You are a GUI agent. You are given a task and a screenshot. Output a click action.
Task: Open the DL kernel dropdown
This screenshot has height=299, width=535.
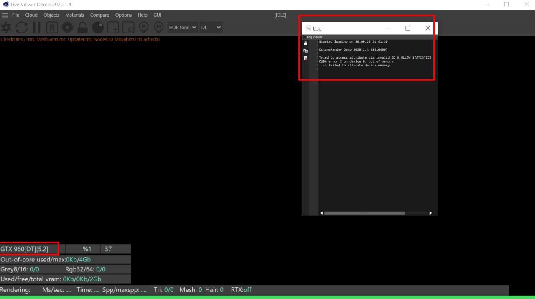pyautogui.click(x=211, y=28)
